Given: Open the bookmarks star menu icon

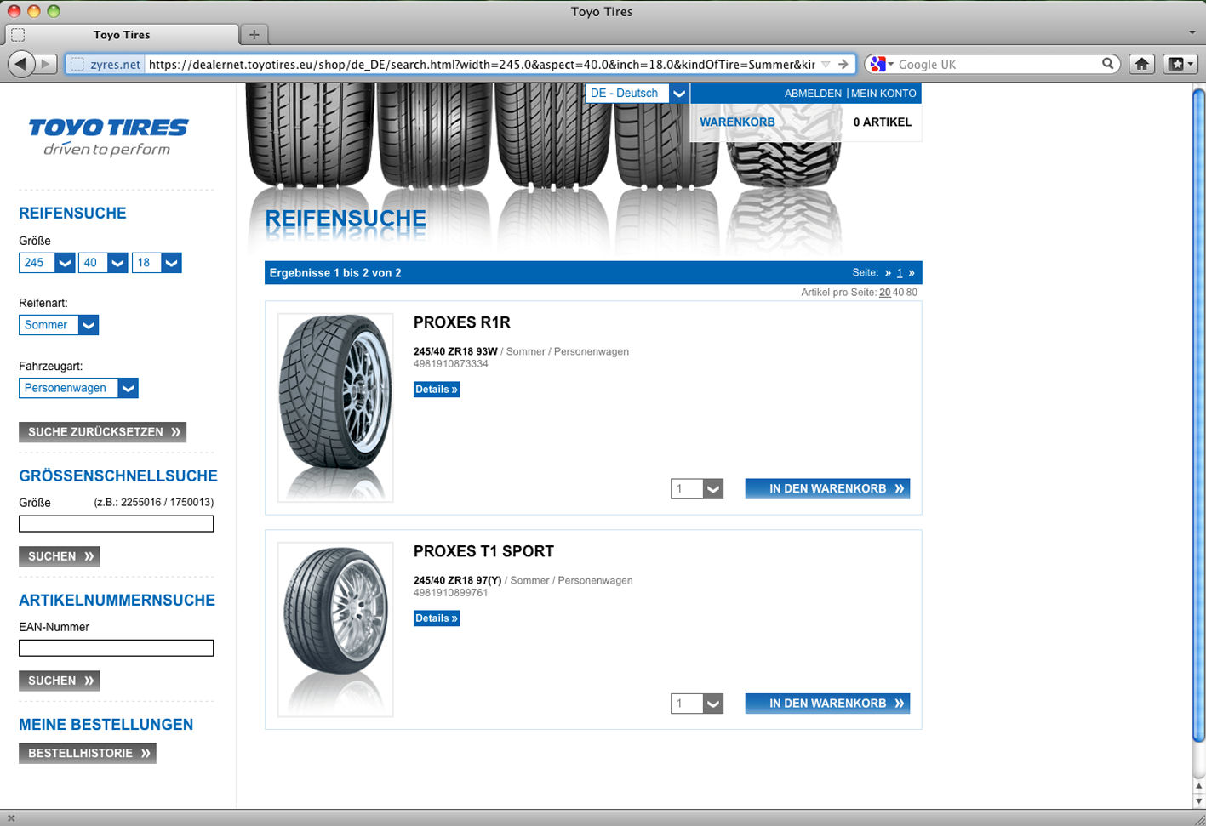Looking at the screenshot, I should tap(1180, 64).
